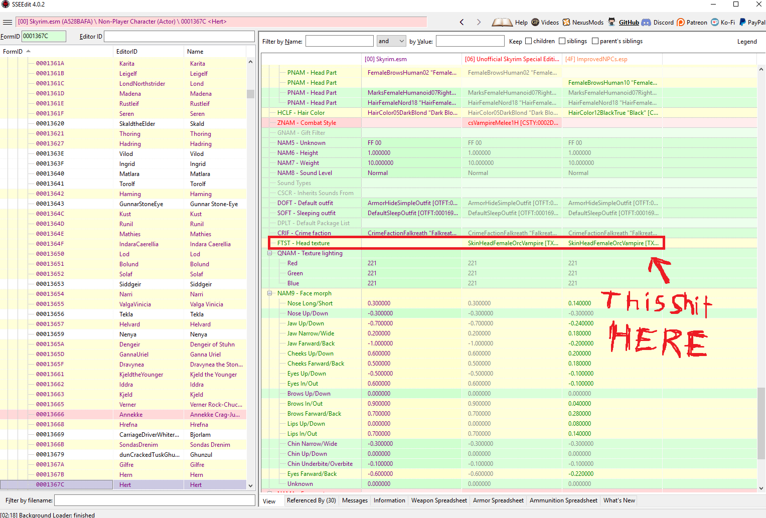Go back with the left arrow
766x518 pixels.
462,22
